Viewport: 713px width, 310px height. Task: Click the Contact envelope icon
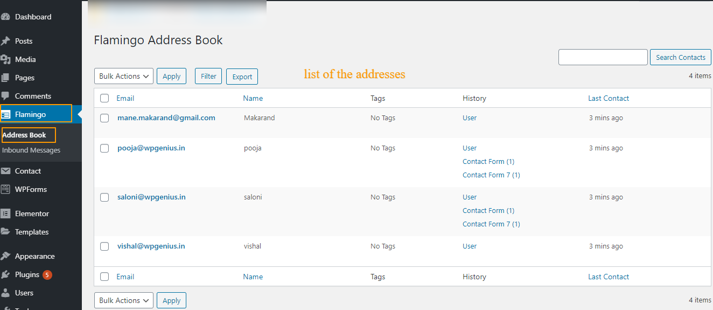tap(5, 171)
